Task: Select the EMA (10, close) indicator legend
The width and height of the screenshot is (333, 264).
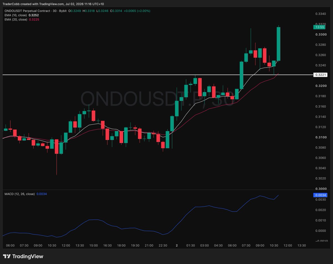Action: (16, 15)
